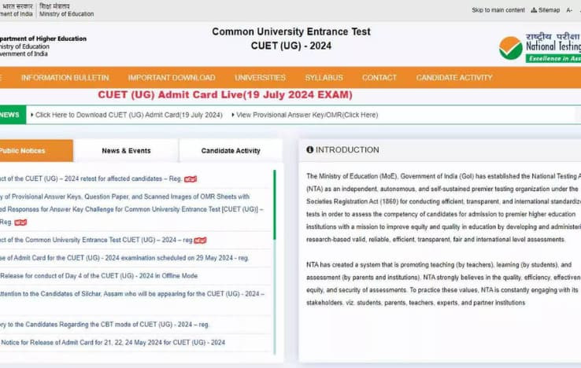Open the Universities menu item
The height and width of the screenshot is (368, 581).
pos(260,78)
